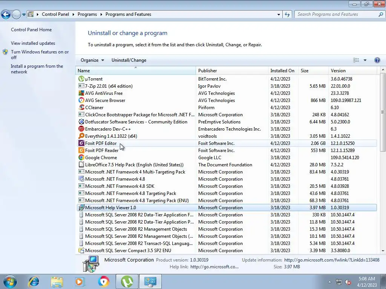The width and height of the screenshot is (386, 289).
Task: Open the Help link URL in details pane
Action: pos(214,267)
